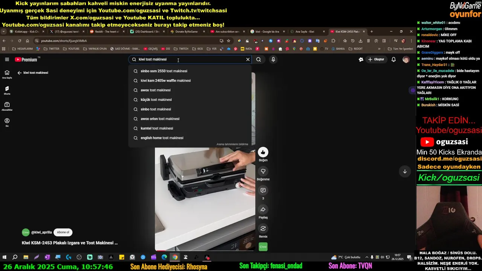The height and width of the screenshot is (271, 482).
Task: Select suggestion küçük tost makinesi
Action: (190, 100)
